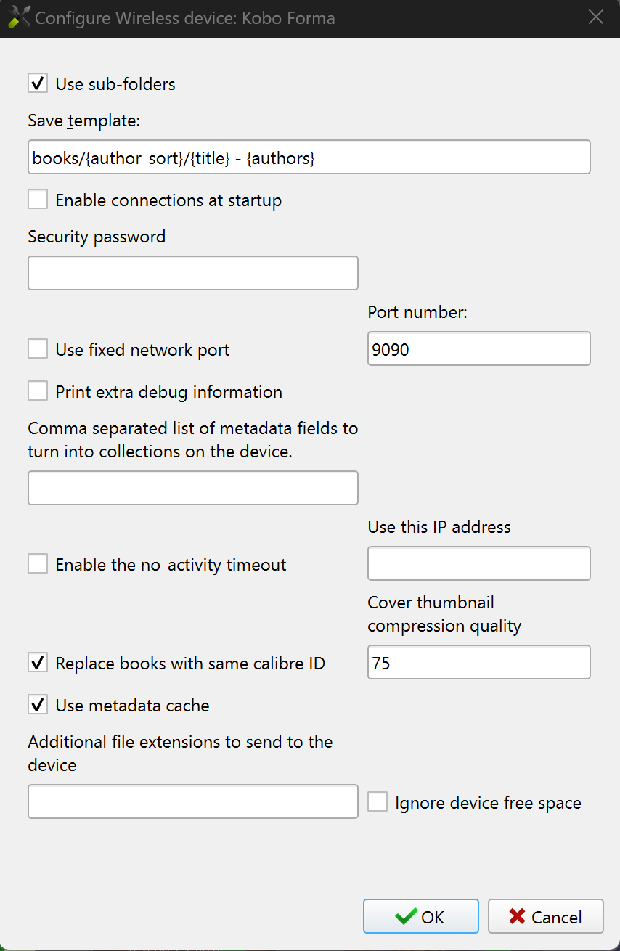Click the additional file extensions field
Screen dimensions: 620x951
(192, 801)
